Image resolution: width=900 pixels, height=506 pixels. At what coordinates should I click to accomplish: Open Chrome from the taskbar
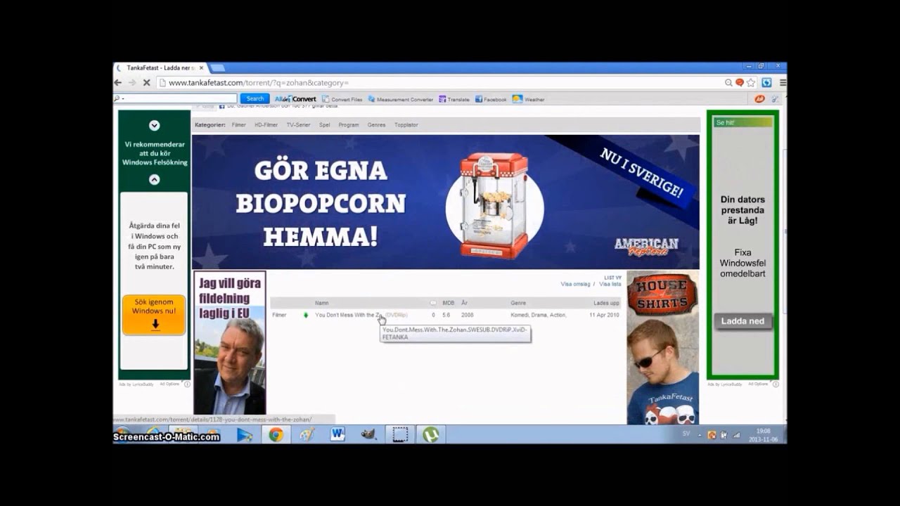point(276,435)
